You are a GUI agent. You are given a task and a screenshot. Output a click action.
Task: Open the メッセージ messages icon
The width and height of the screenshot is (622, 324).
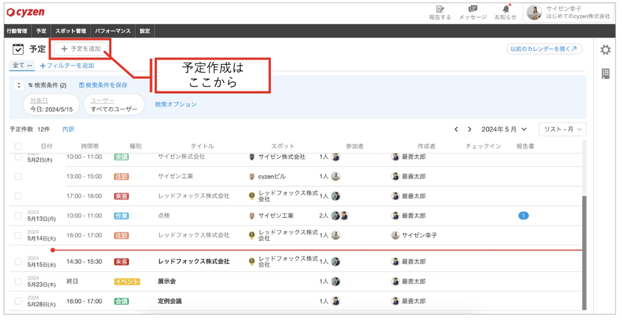[473, 13]
